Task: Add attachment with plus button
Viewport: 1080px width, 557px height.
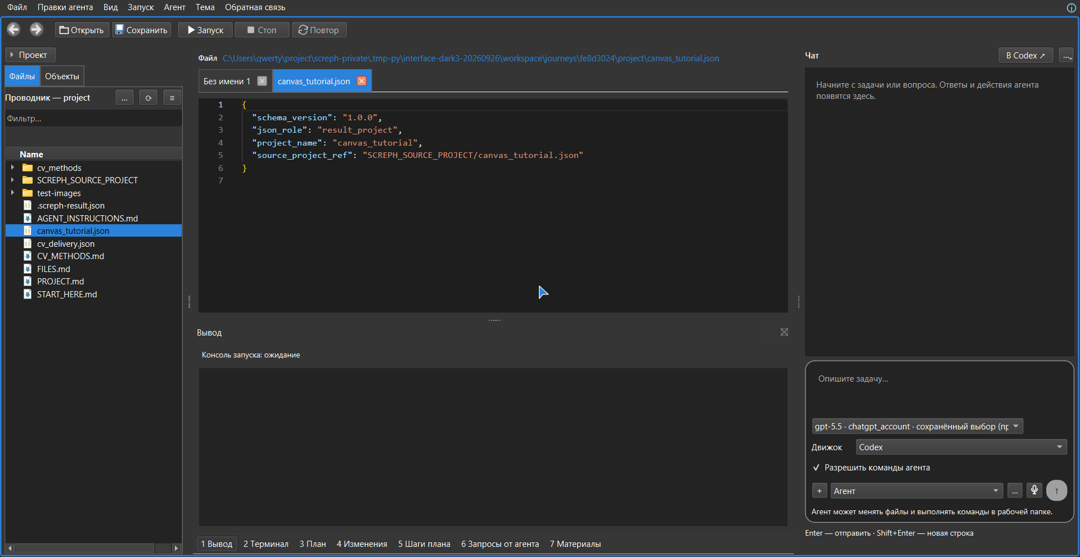Action: tap(820, 491)
